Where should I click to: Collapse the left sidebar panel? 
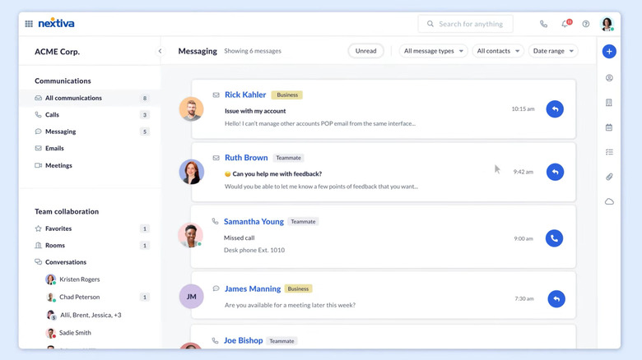coord(160,51)
